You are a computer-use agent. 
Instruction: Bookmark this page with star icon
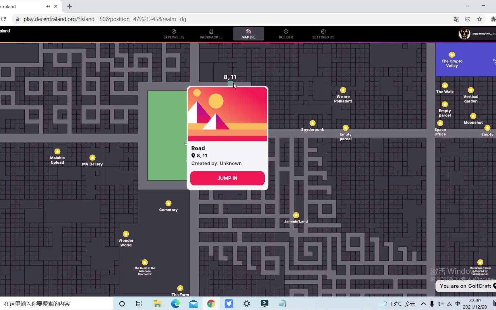pos(479,19)
